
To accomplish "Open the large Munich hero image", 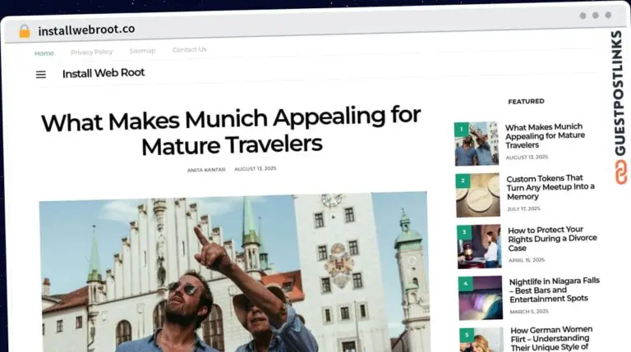I will click(234, 272).
